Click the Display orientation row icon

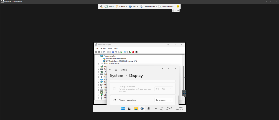(x=114, y=100)
